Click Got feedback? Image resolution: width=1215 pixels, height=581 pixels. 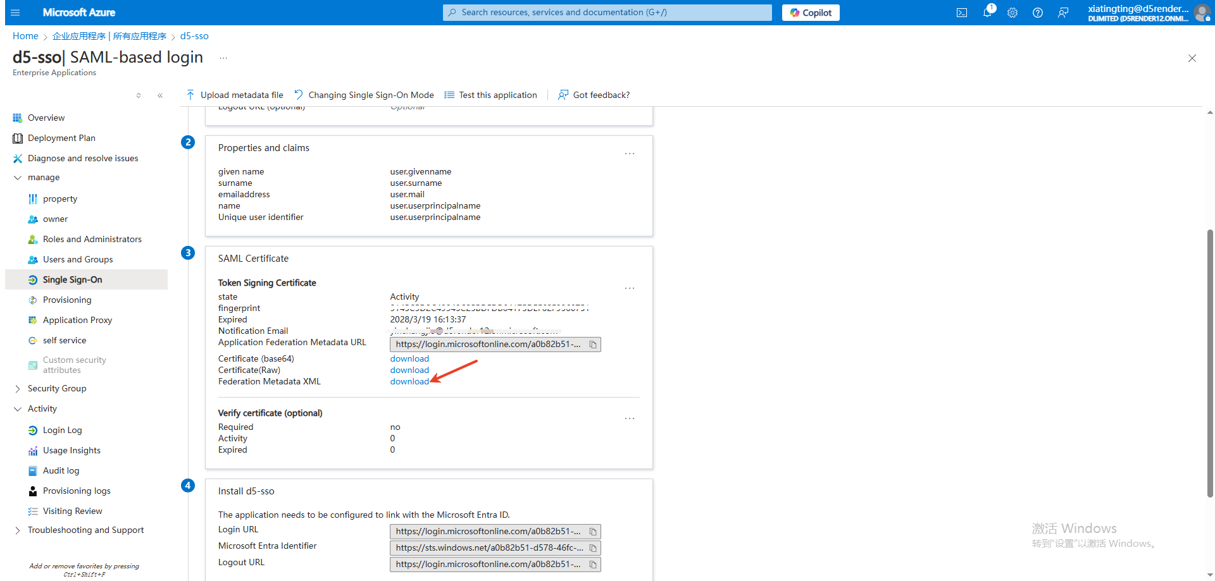tap(594, 95)
